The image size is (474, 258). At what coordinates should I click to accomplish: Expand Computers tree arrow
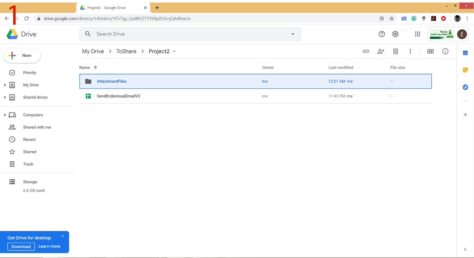[5, 115]
